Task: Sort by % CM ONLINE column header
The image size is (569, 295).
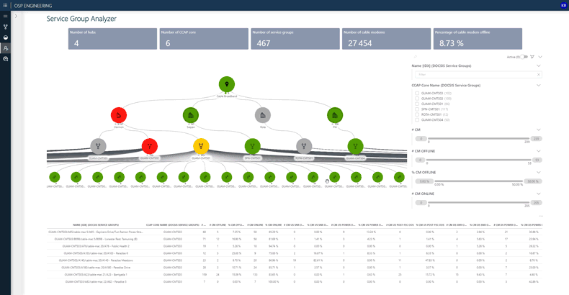Action: click(273, 225)
